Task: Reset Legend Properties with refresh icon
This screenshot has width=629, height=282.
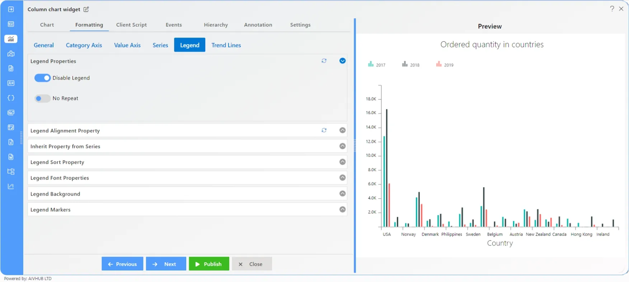Action: click(324, 61)
